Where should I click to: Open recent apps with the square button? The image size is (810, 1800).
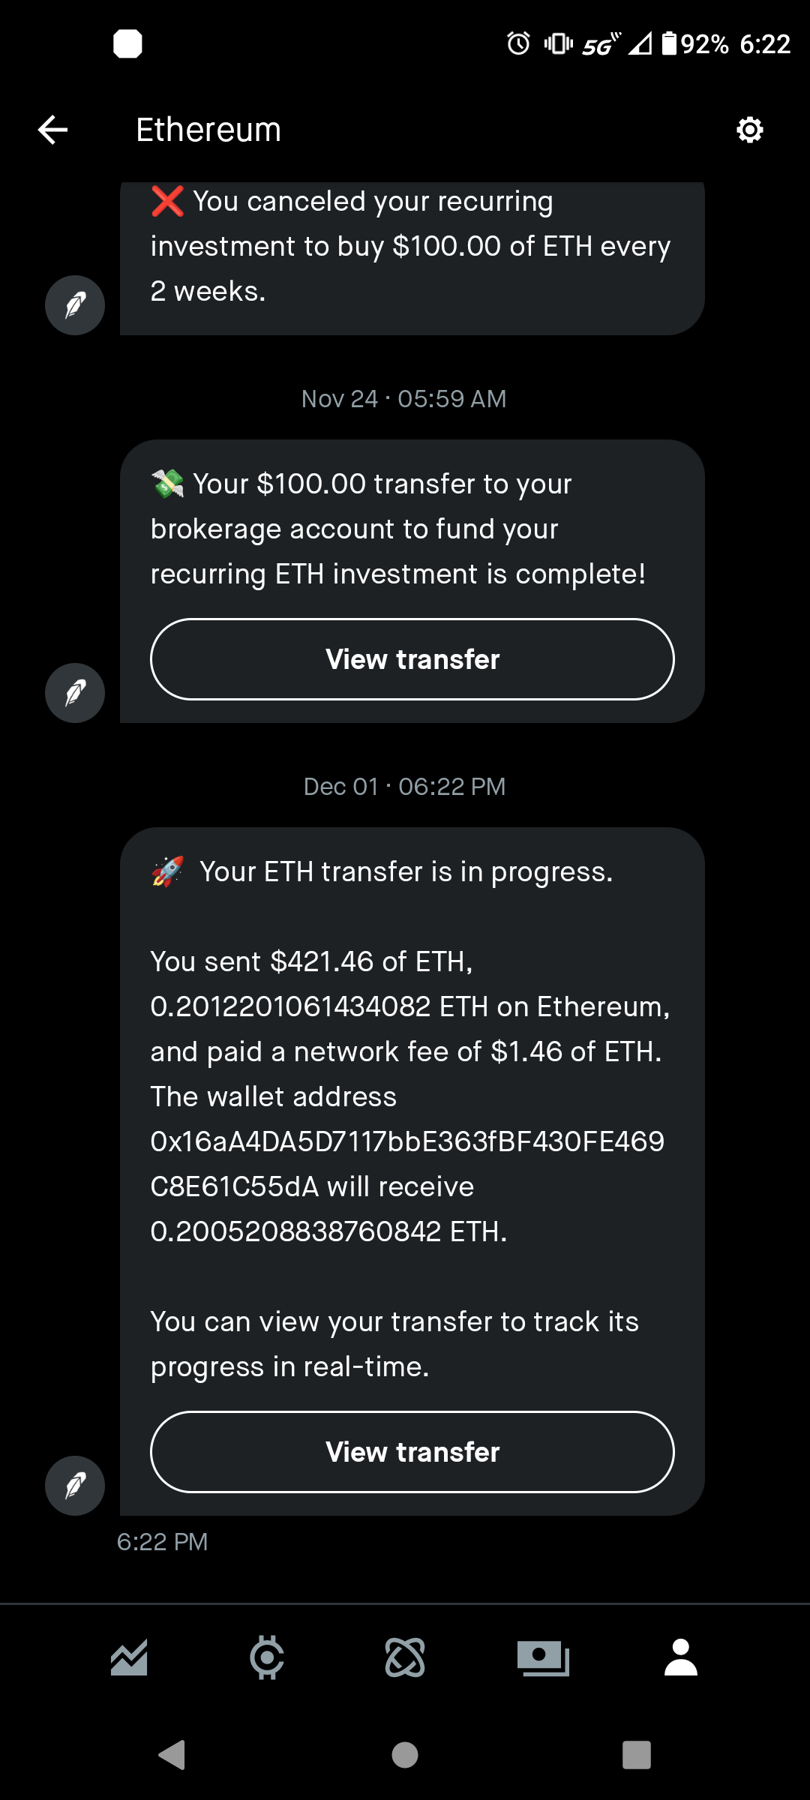point(637,1755)
